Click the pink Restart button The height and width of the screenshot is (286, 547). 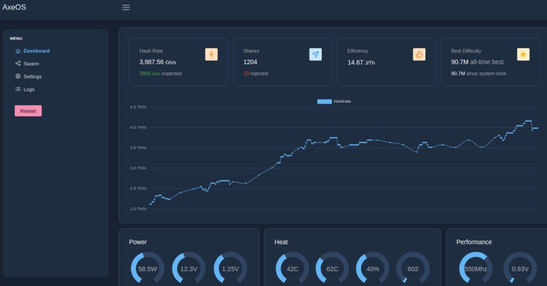click(x=28, y=111)
